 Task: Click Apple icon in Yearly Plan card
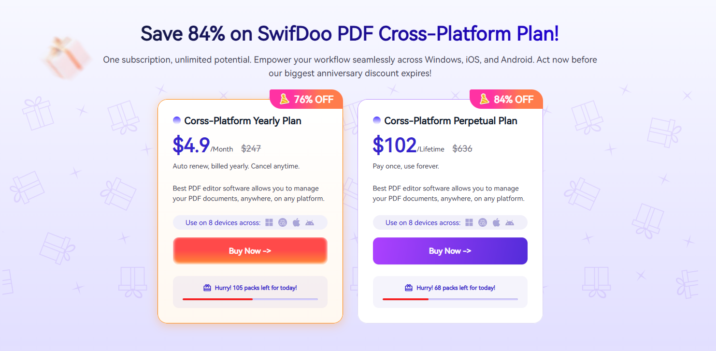(x=296, y=222)
